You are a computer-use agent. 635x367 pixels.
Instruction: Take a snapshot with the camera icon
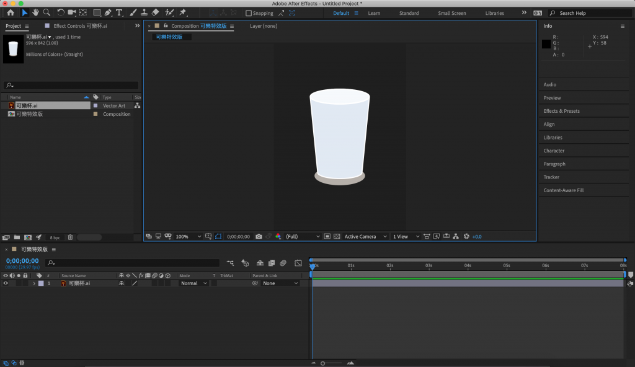click(259, 236)
